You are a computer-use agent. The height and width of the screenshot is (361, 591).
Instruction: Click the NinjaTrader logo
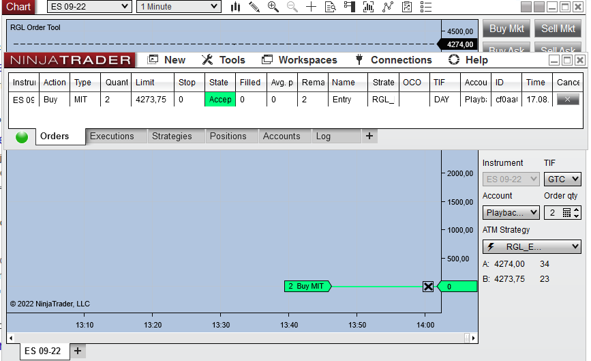[70, 60]
